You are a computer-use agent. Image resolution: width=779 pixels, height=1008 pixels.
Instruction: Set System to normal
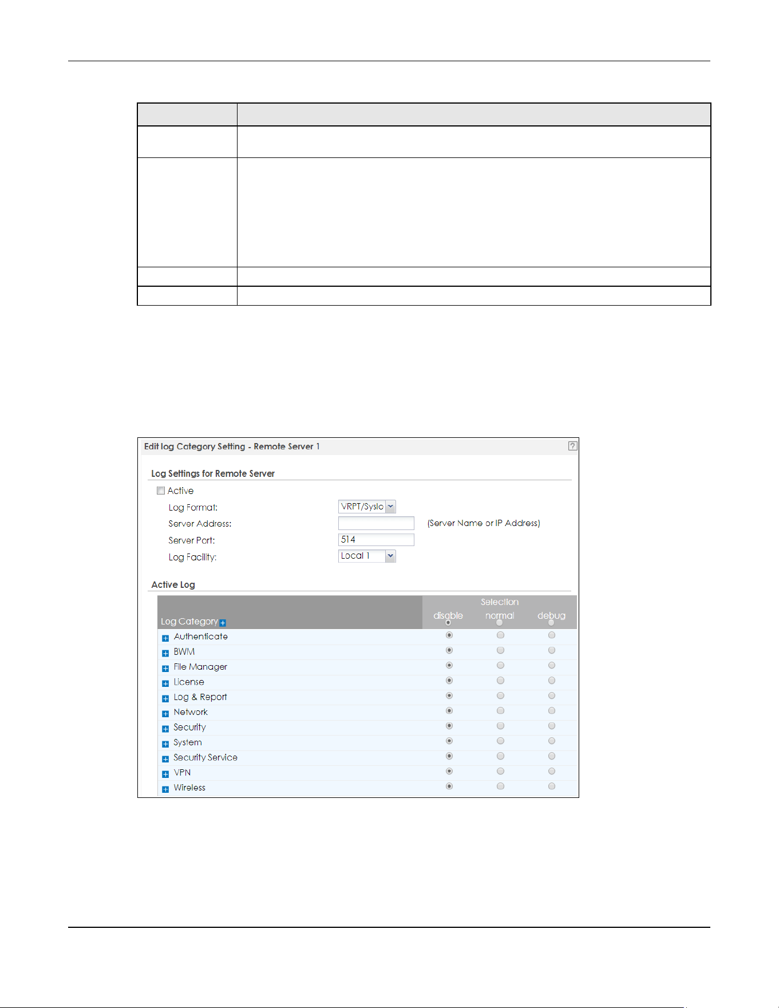coord(500,741)
